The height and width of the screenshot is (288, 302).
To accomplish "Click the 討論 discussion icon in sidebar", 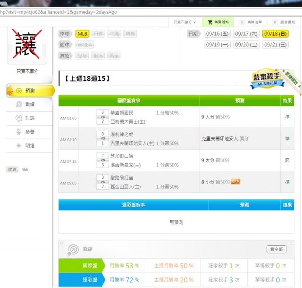I will [x=19, y=118].
